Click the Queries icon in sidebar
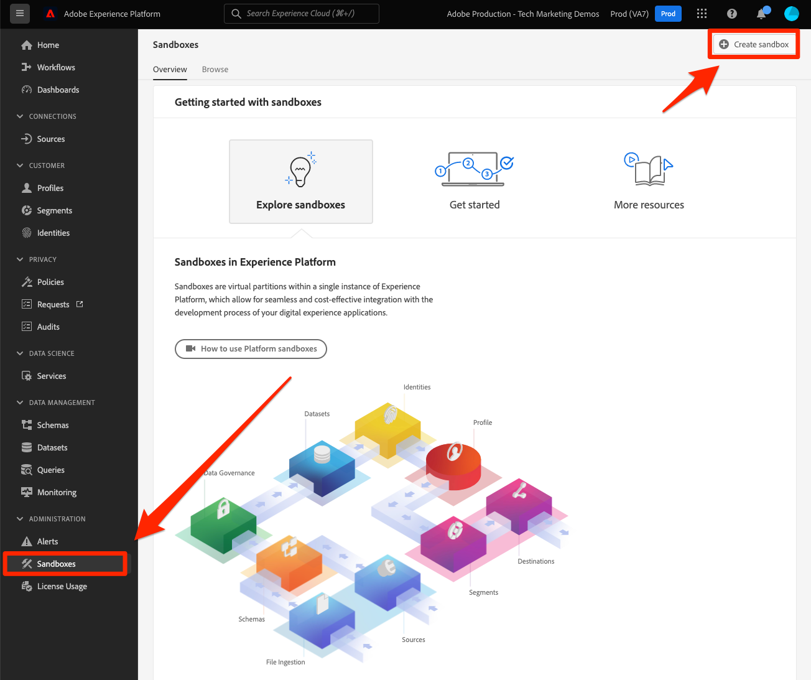811x680 pixels. point(27,470)
